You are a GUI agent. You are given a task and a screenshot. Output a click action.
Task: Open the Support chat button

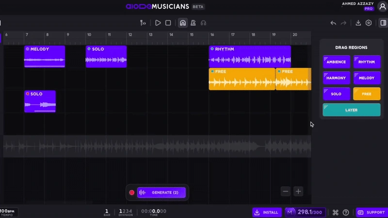click(372, 212)
